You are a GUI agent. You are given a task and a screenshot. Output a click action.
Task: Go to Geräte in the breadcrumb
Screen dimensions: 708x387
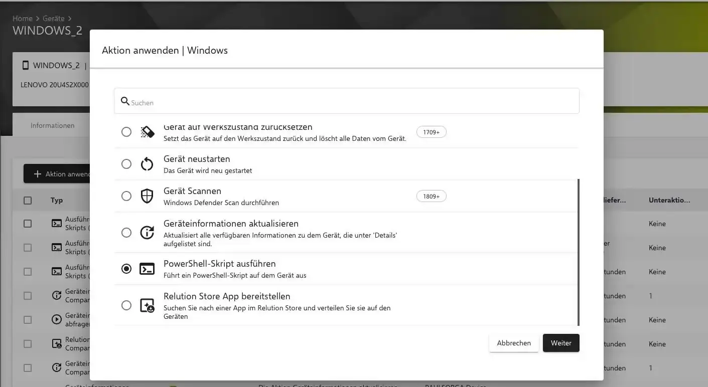click(x=53, y=19)
